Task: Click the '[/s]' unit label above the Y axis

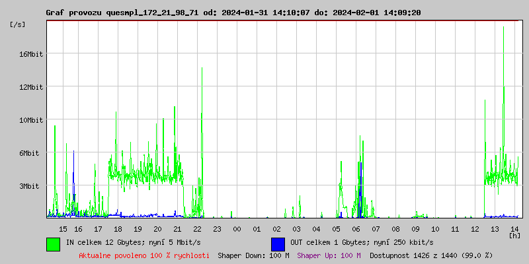Action: pyautogui.click(x=18, y=24)
